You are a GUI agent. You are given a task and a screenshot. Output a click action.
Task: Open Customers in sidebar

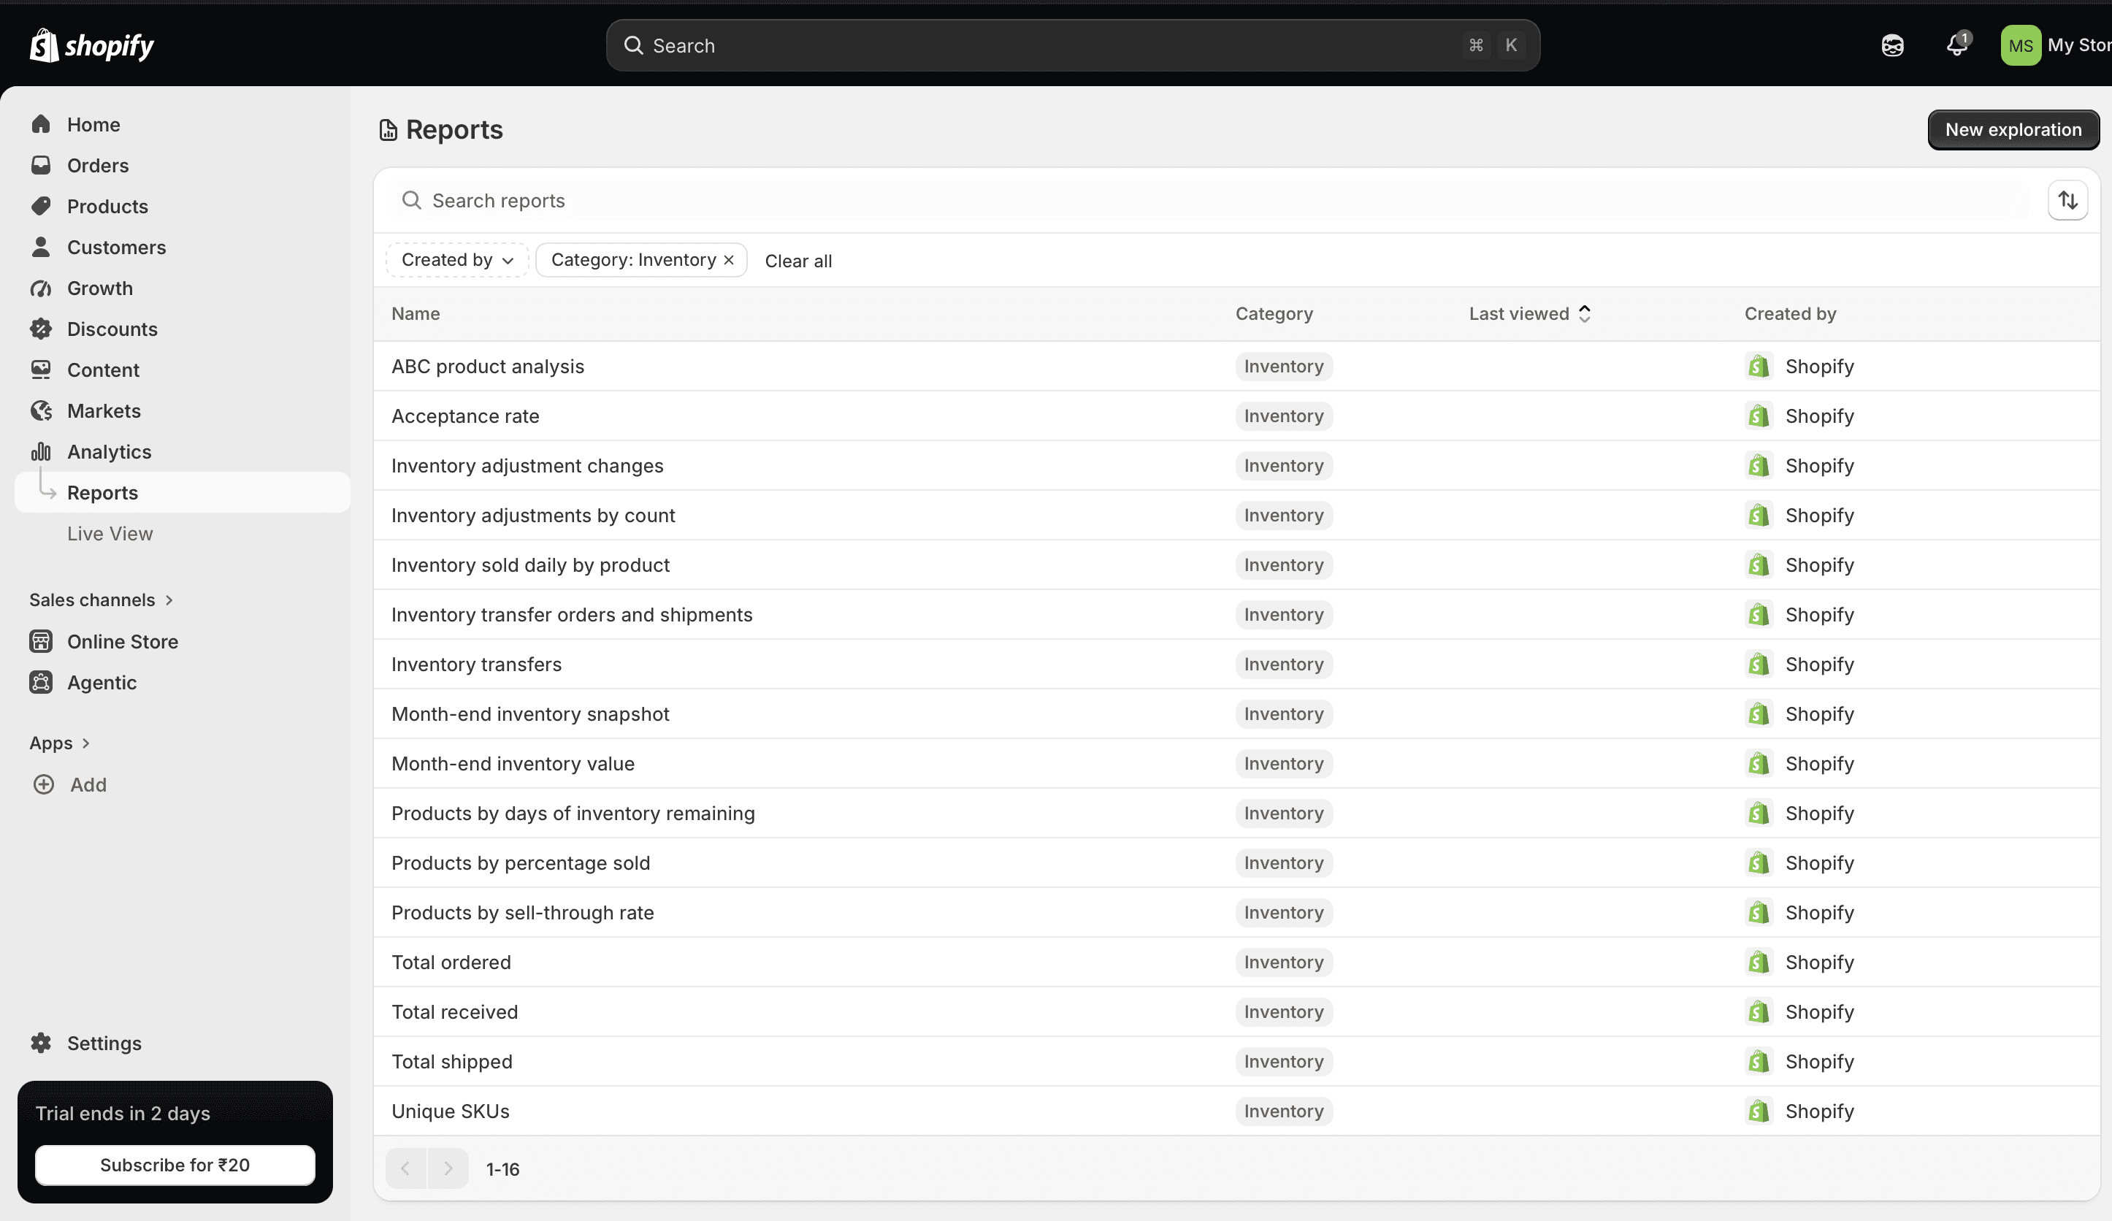115,248
